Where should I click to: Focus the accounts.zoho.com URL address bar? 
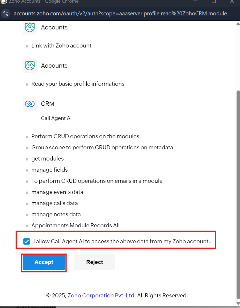tap(122, 14)
